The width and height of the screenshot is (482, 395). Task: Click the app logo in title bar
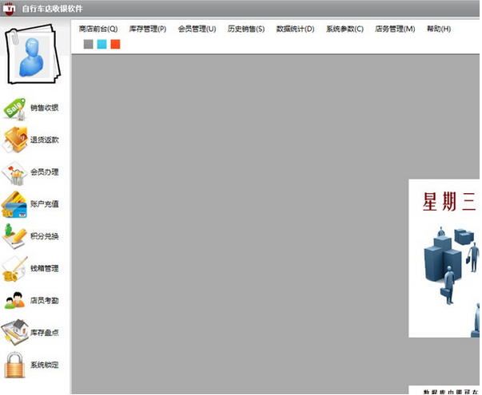pyautogui.click(x=9, y=8)
